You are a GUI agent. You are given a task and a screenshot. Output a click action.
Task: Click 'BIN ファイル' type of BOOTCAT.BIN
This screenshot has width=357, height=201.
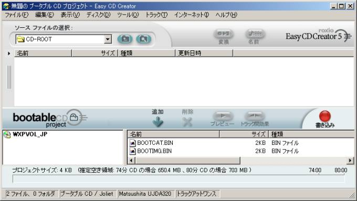[285, 143]
